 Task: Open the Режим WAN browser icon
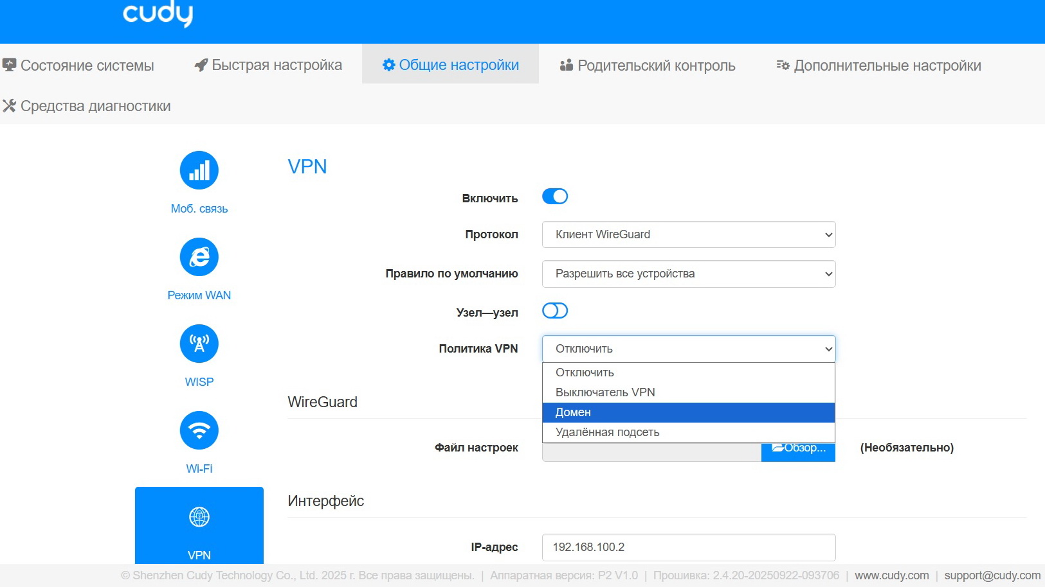pos(199,257)
